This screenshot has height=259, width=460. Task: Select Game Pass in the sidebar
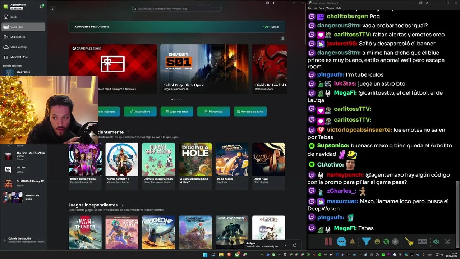(x=23, y=27)
